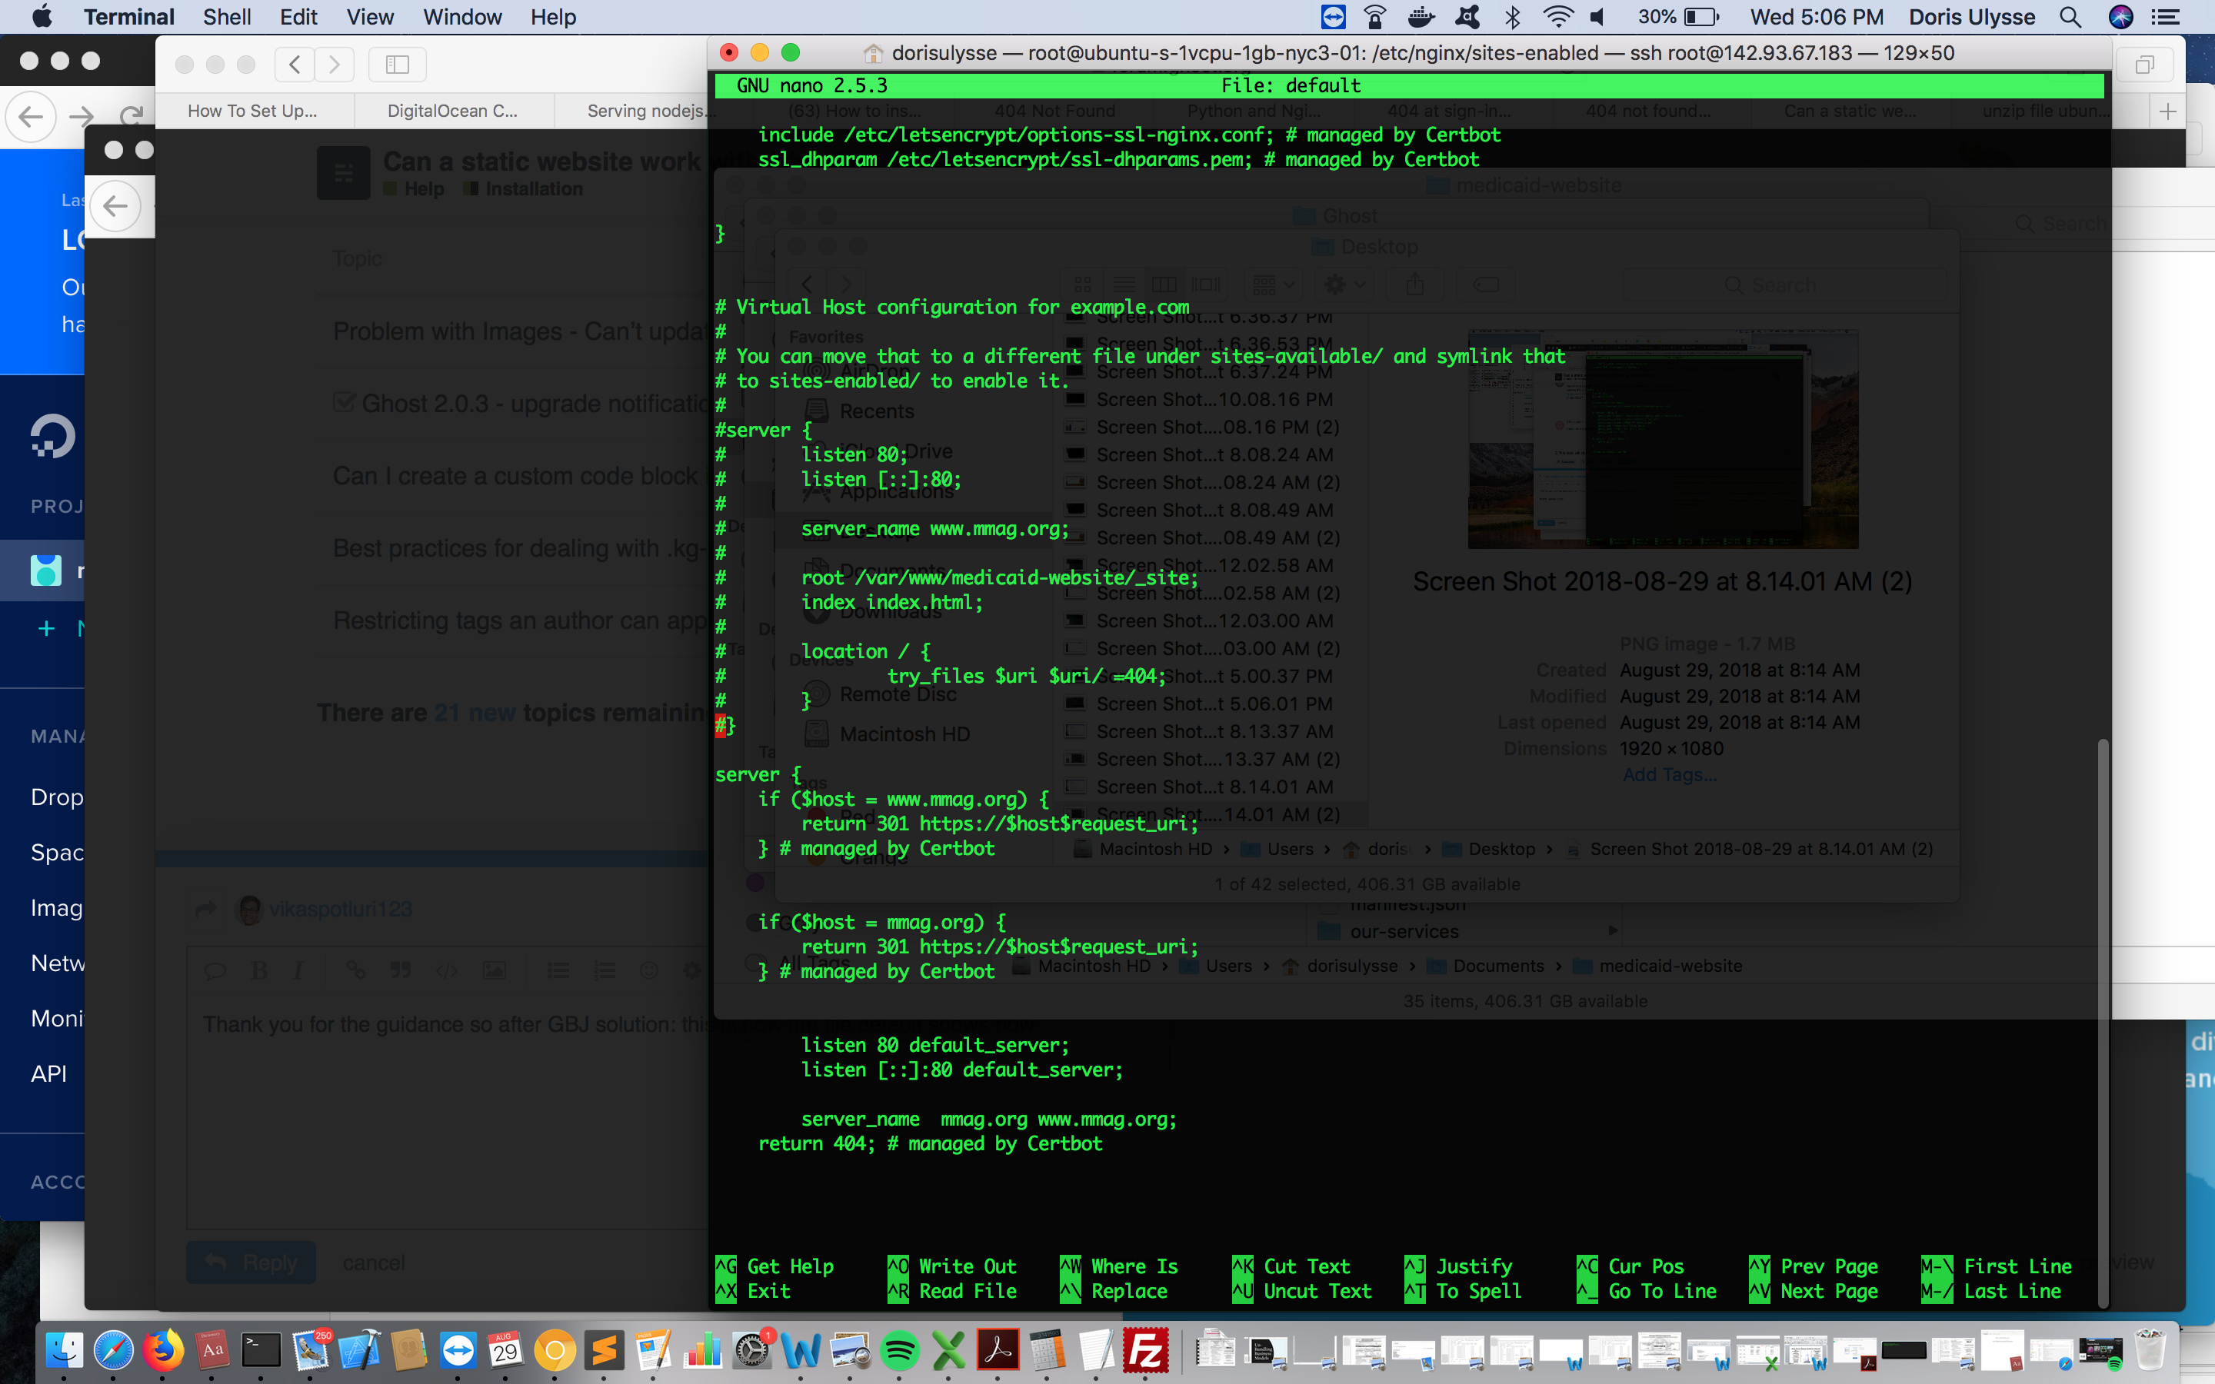
Task: Click cancel next to Reply
Action: click(374, 1263)
